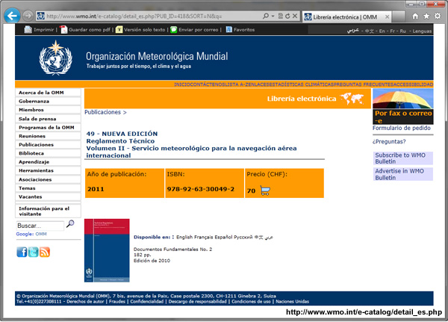Screen dimensions: 448x322
Task: Switch language to Ru
Action: 402,31
